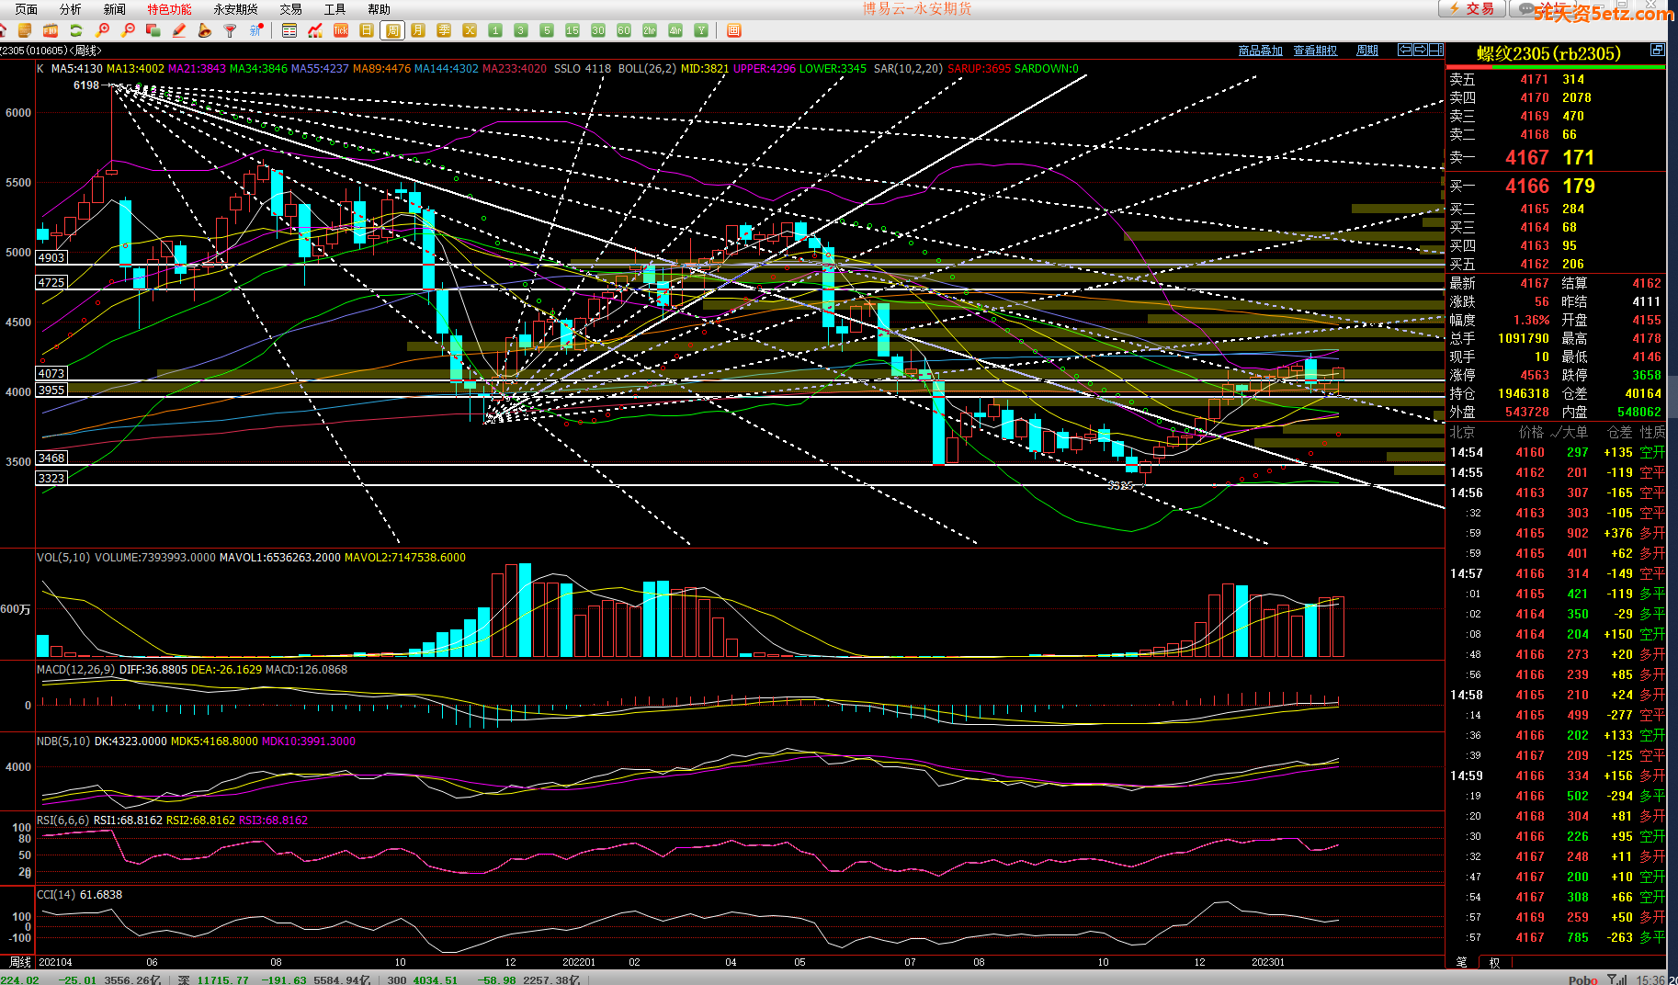
Task: Click the RSI(6,6,6) indicator label
Action: (63, 821)
